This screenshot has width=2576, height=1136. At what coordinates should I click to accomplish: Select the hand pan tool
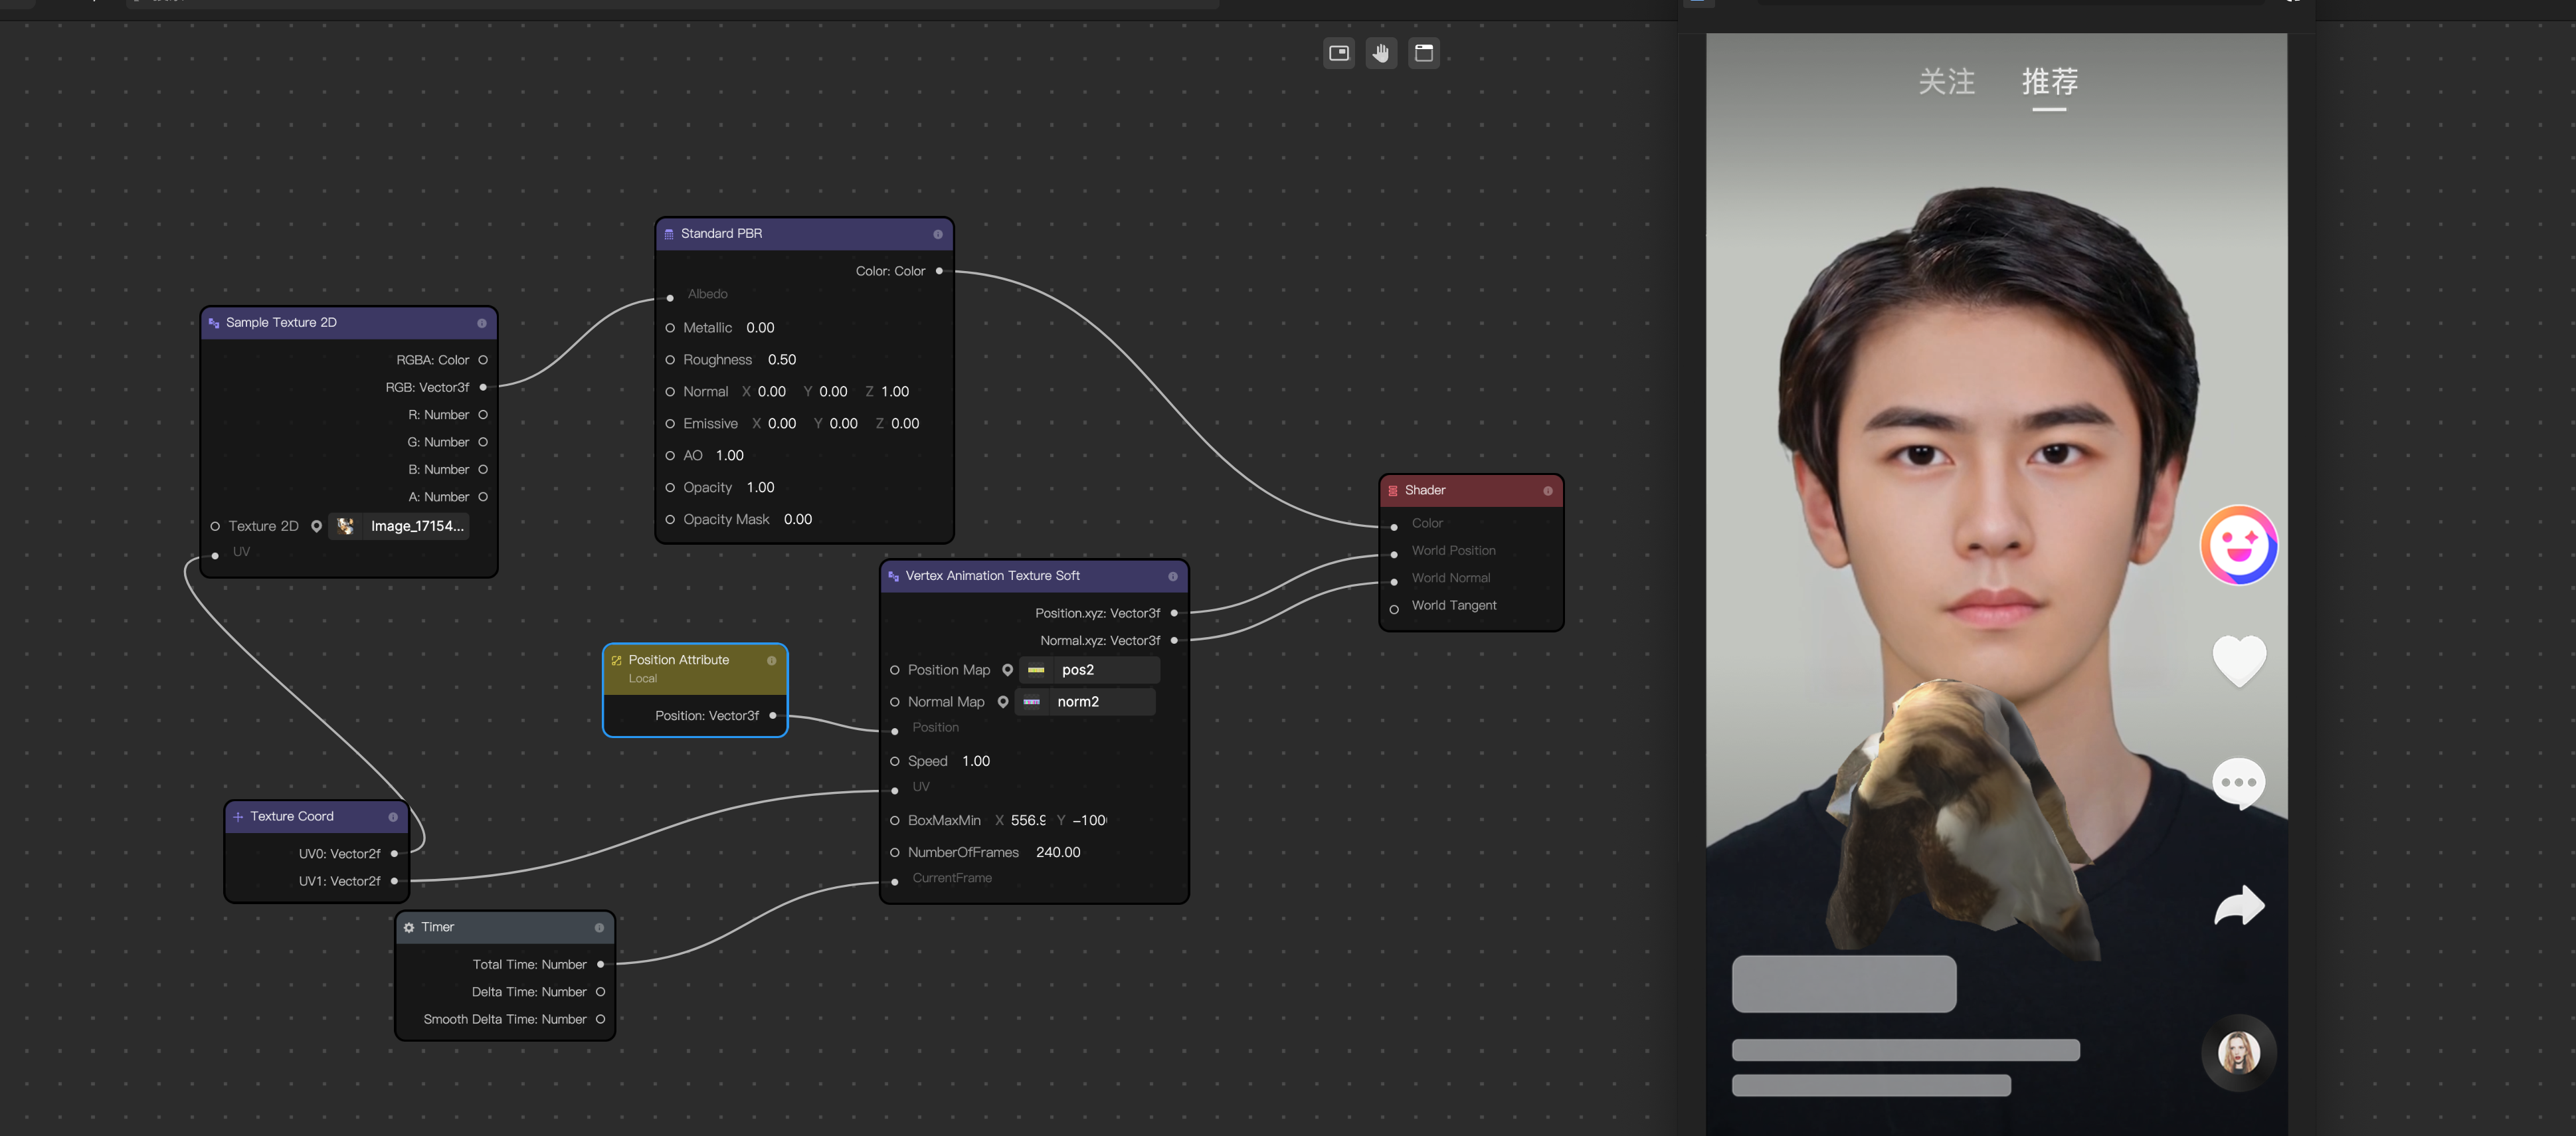point(1381,53)
